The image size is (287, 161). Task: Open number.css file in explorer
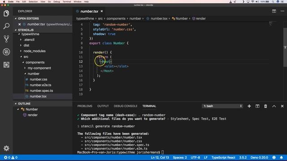[x=38, y=80]
